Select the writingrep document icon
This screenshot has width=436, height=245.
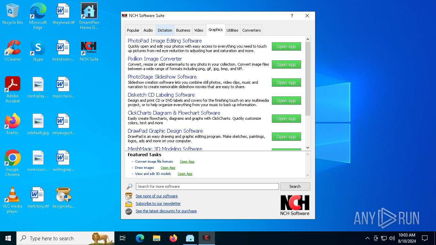[63, 161]
